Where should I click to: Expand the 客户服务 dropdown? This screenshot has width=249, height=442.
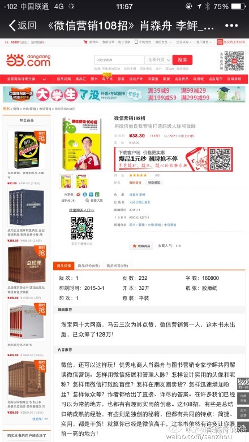(204, 42)
